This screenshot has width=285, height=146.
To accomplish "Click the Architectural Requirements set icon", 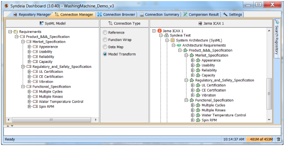I will pyautogui.click(x=179, y=46).
